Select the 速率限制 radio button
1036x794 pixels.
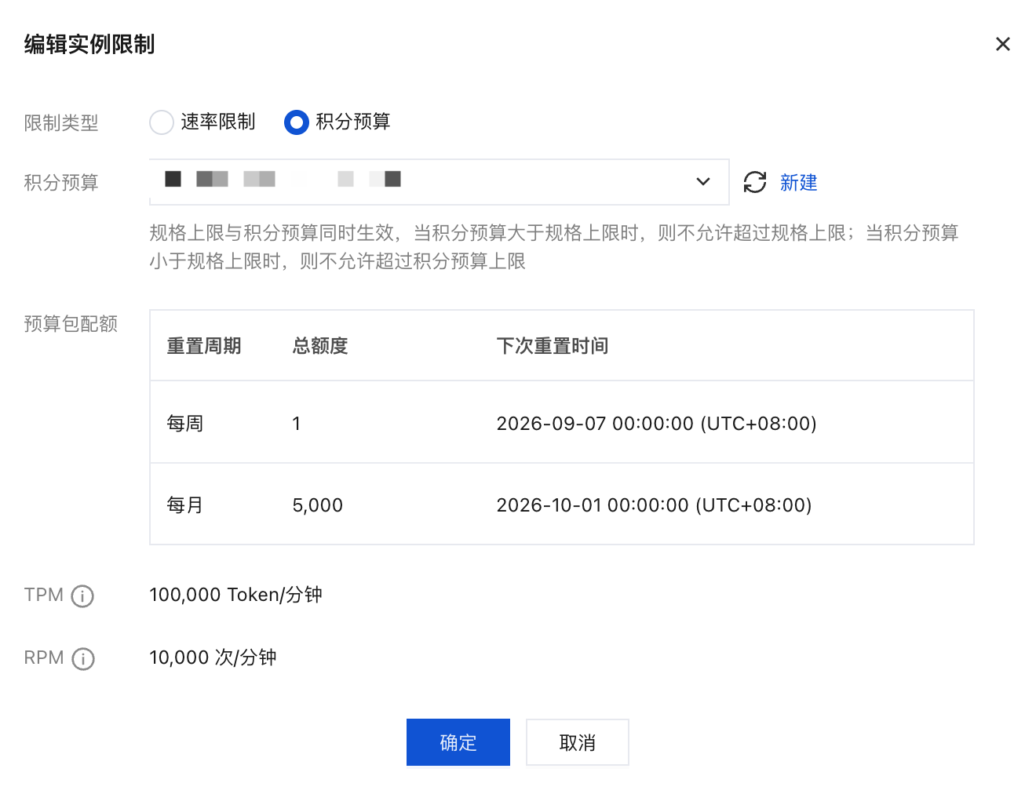(162, 122)
